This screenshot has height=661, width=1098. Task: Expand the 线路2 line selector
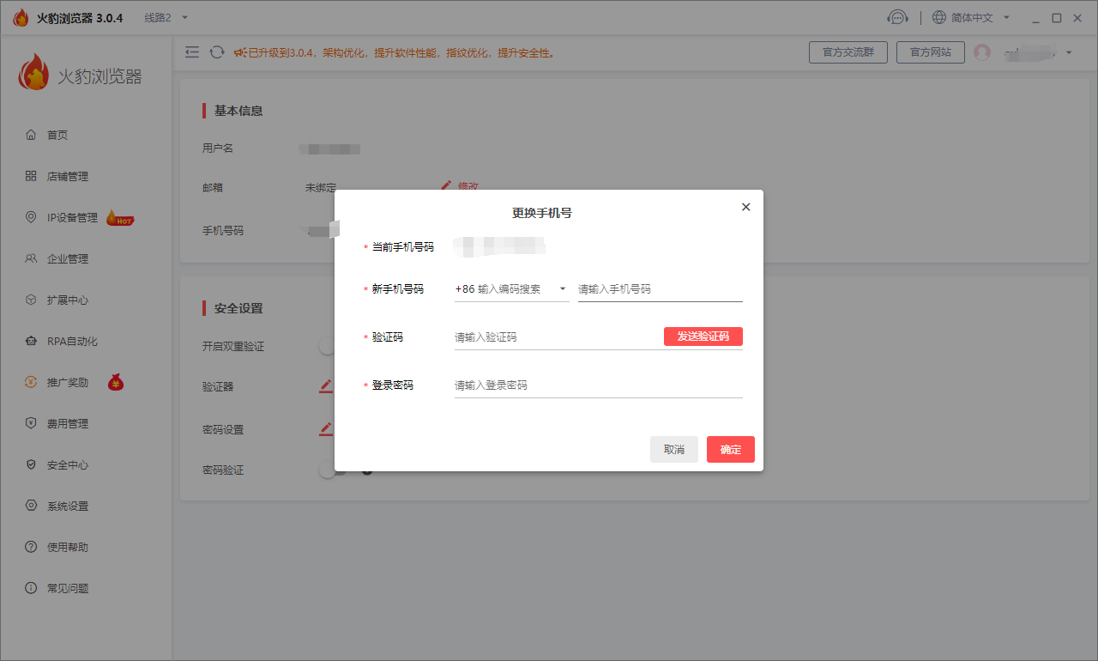157,16
